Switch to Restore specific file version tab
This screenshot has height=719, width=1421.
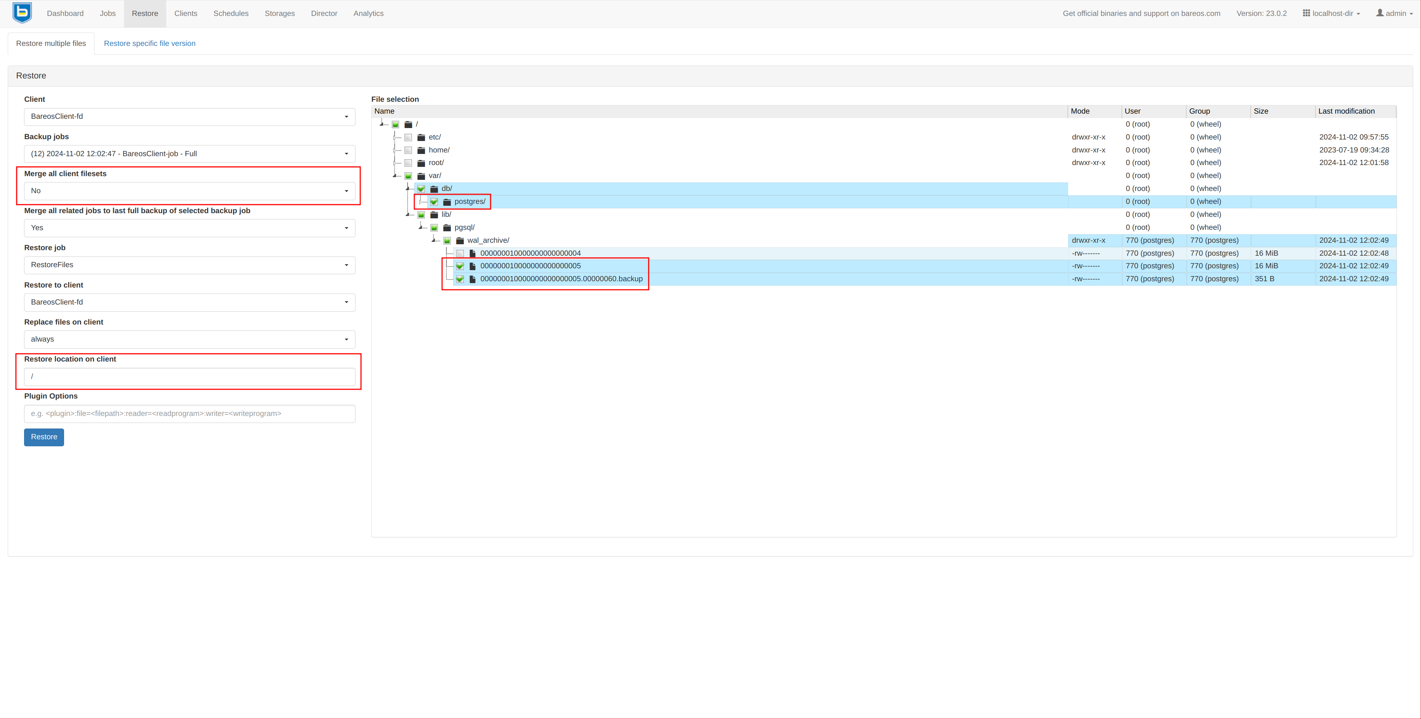tap(150, 44)
